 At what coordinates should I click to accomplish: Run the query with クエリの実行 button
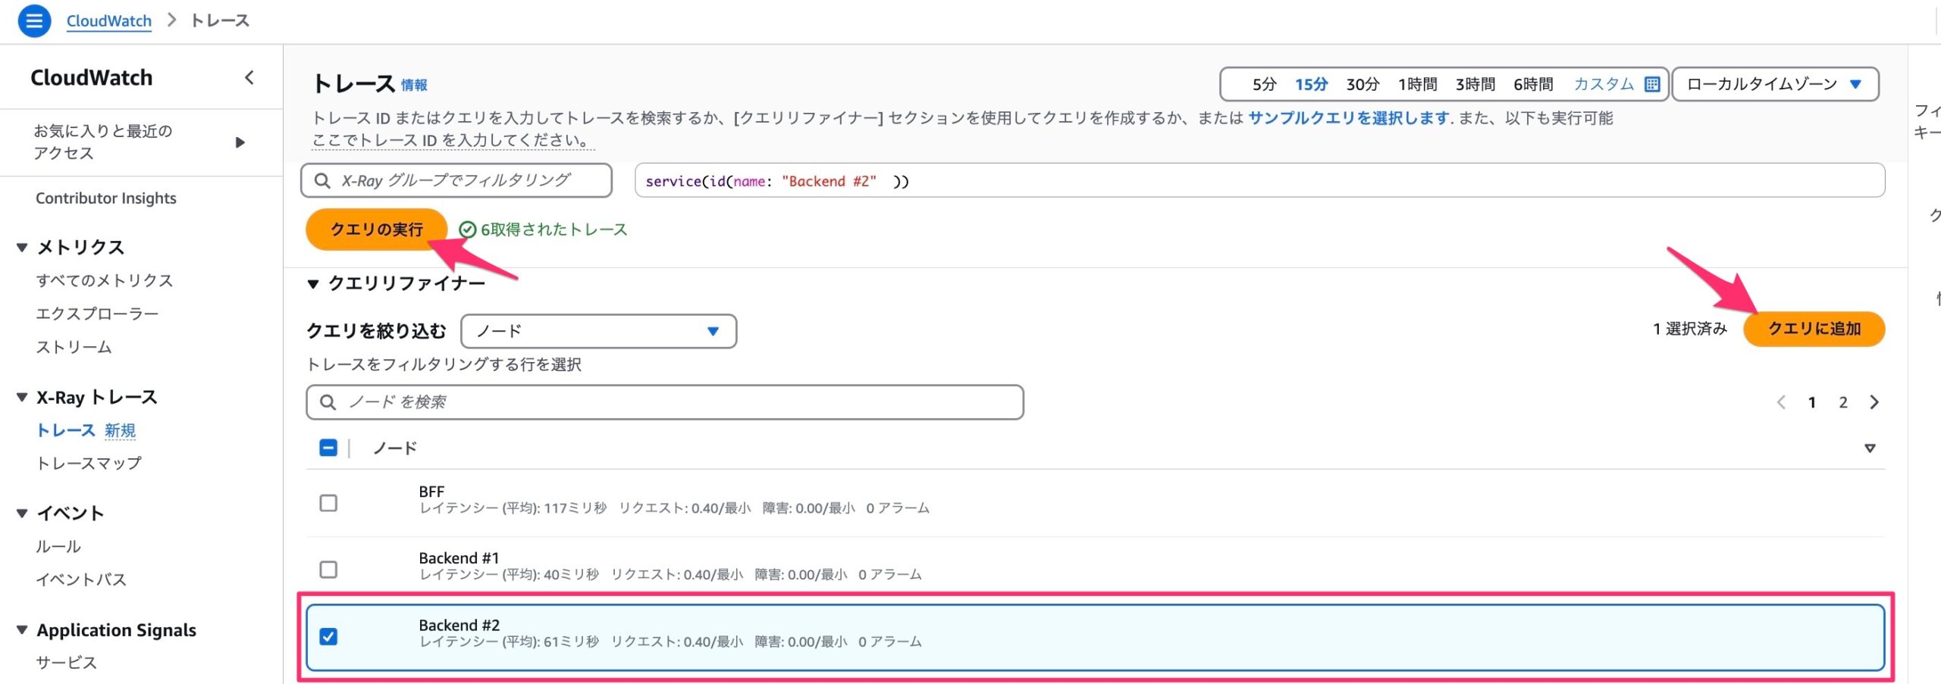click(x=377, y=230)
